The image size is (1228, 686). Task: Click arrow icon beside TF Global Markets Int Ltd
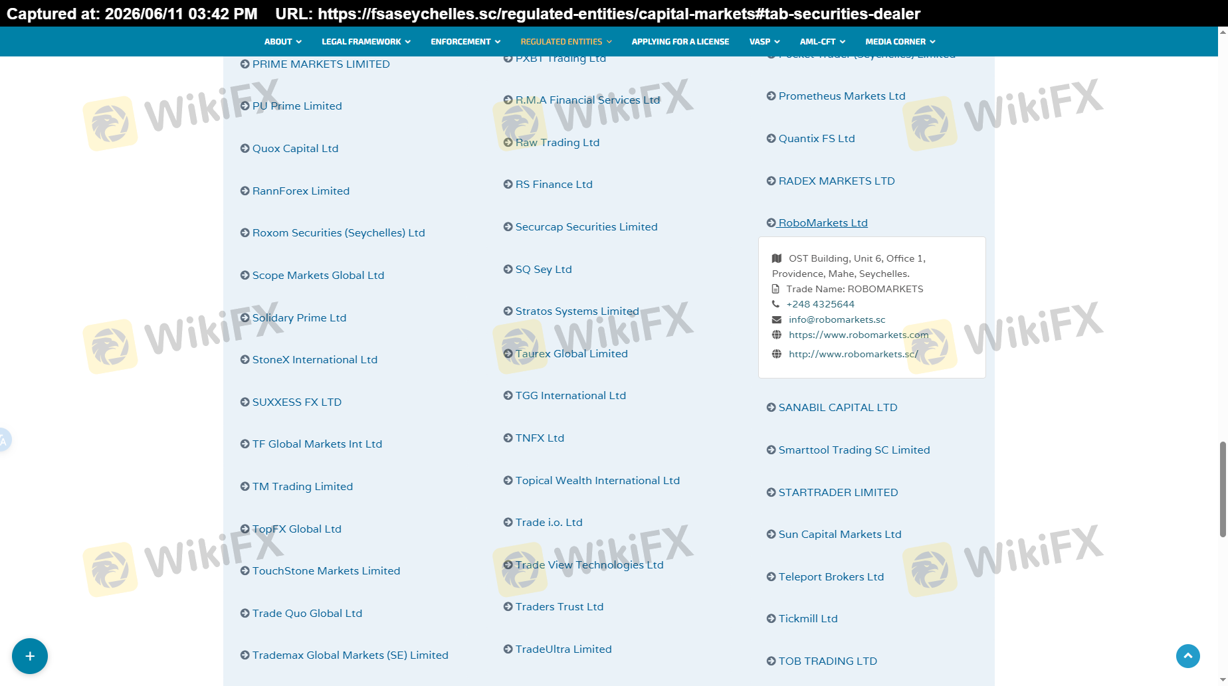point(245,444)
